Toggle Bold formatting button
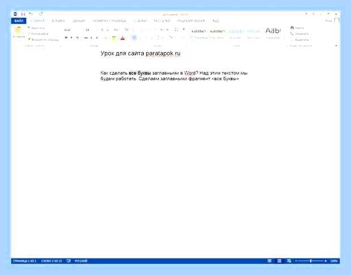 click(66, 38)
